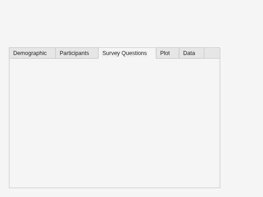This screenshot has height=197, width=263.
Task: Click the page background outside the tab panel
Action: pyautogui.click(x=241, y=117)
